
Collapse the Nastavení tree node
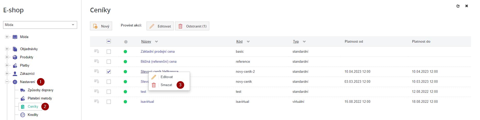point(7,82)
